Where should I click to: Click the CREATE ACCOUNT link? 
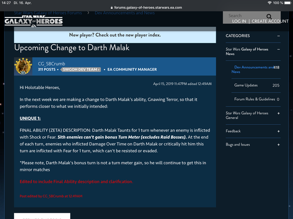(x=270, y=21)
